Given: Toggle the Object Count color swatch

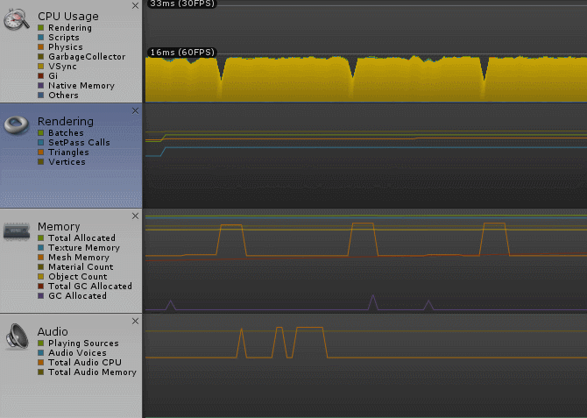Looking at the screenshot, I should pyautogui.click(x=41, y=277).
